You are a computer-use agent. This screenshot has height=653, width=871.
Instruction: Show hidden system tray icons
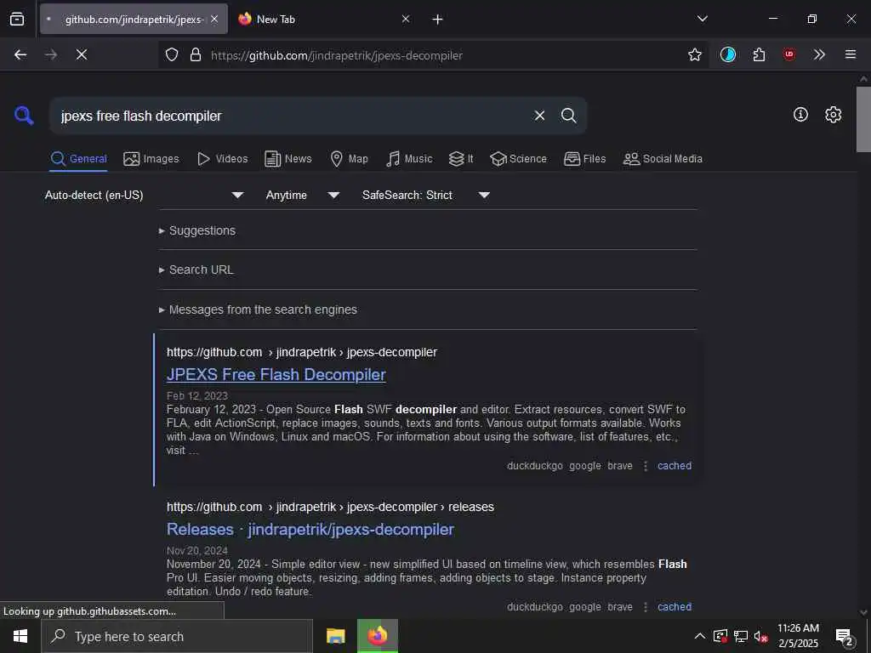[700, 636]
